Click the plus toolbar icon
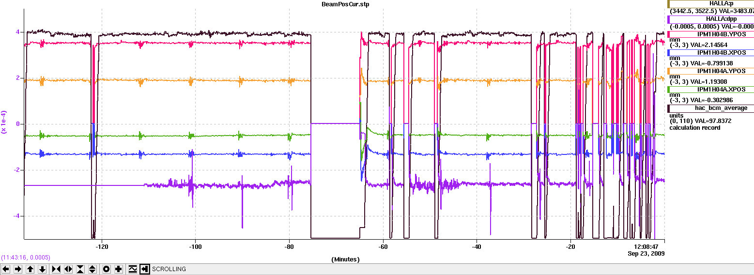The width and height of the screenshot is (754, 275). [x=119, y=269]
